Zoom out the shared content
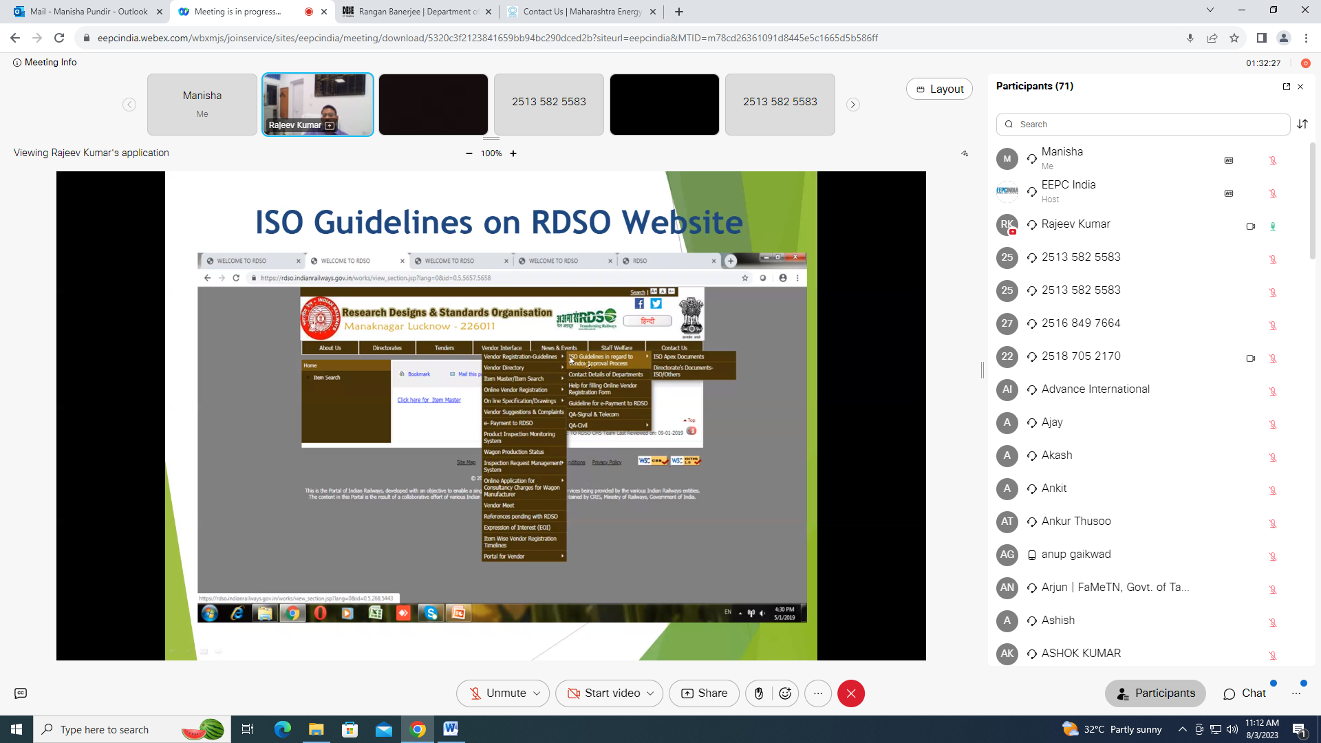 tap(469, 153)
